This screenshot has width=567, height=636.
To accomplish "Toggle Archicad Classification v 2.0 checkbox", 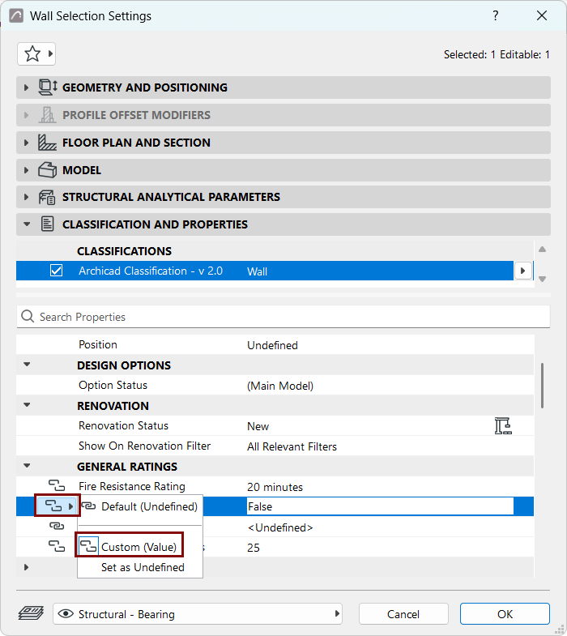I will [x=57, y=270].
